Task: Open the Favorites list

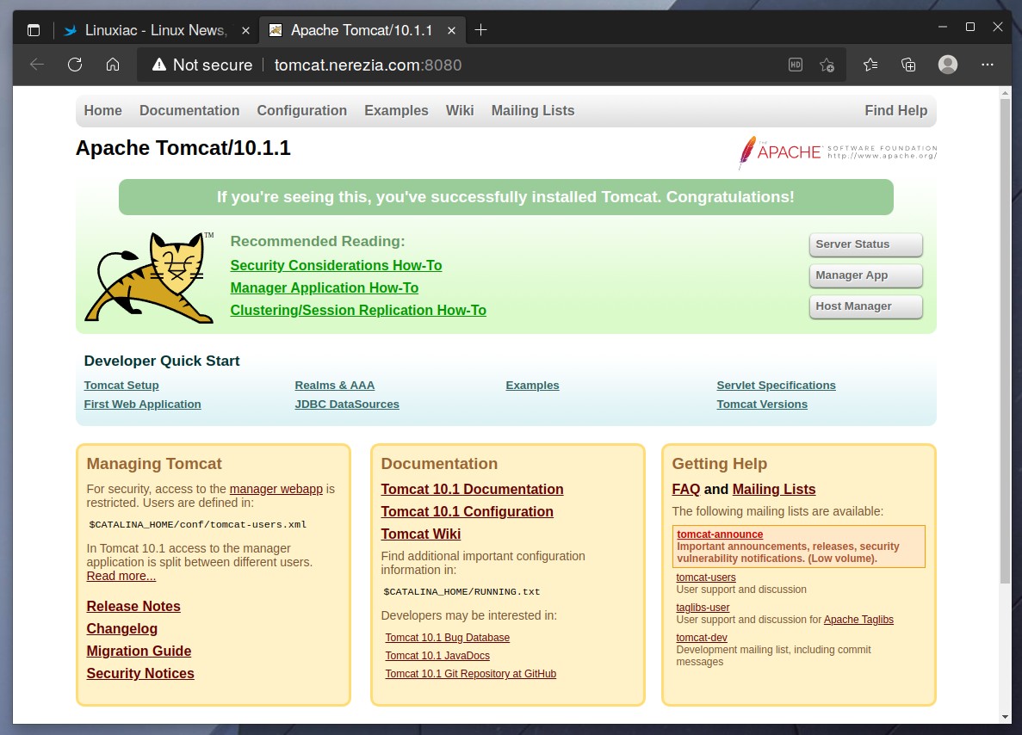Action: (x=870, y=65)
